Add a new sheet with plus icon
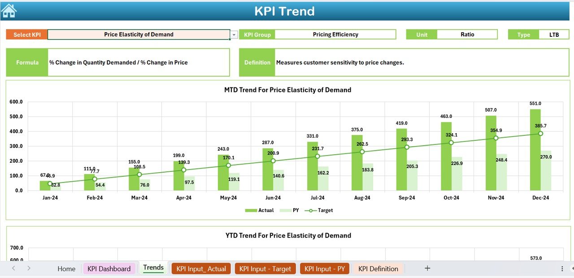This screenshot has width=574, height=278. pyautogui.click(x=427, y=268)
